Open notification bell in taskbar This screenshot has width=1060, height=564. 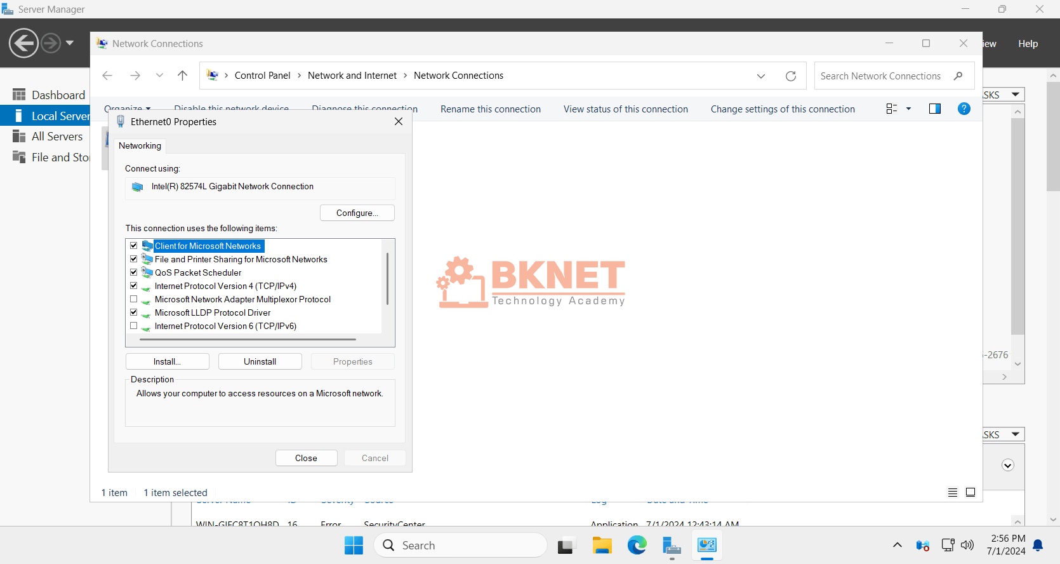1038,545
